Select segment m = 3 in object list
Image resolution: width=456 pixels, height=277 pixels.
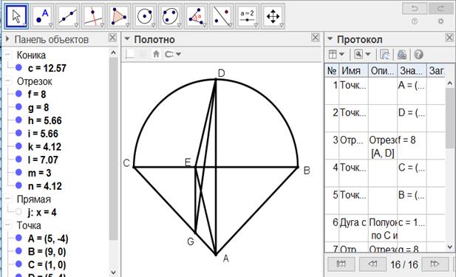40,173
